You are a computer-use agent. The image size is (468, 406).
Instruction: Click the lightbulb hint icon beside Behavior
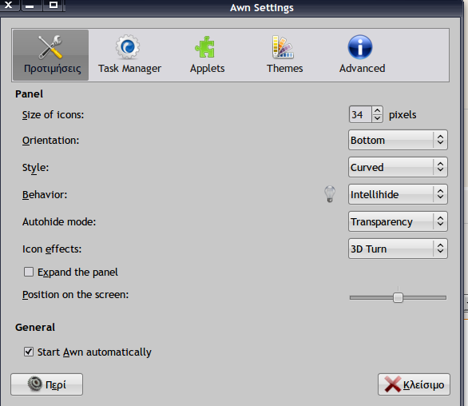(x=330, y=194)
